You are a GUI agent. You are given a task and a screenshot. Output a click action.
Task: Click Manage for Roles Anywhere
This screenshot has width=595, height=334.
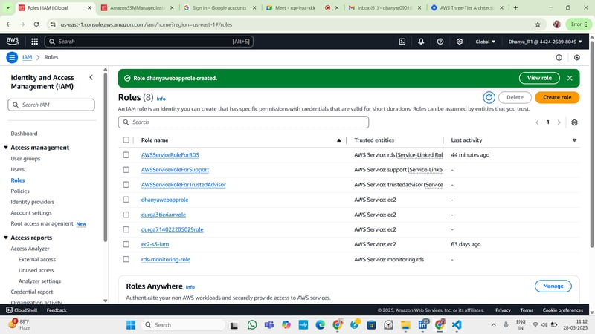point(553,286)
